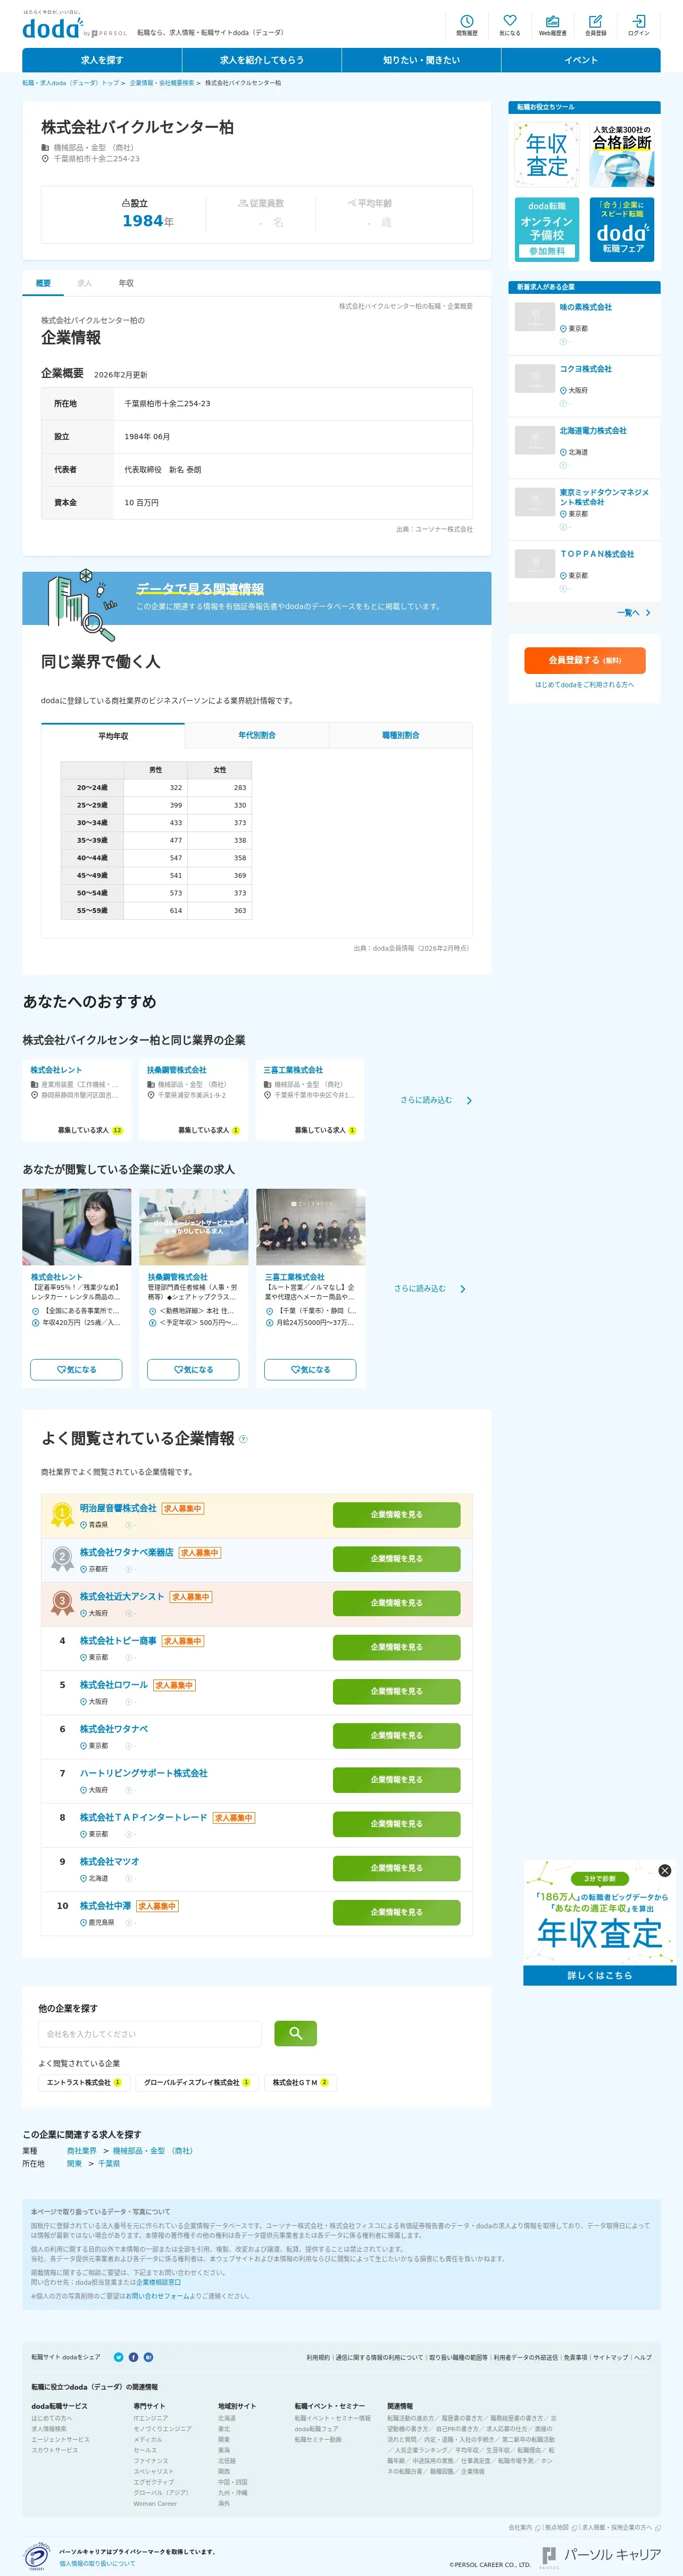Open the 合格診断 tool banner
683x2576 pixels.
click(x=621, y=155)
